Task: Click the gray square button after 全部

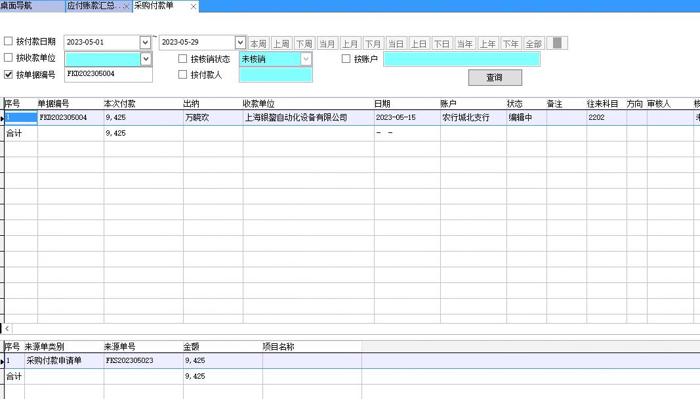Action: point(557,43)
